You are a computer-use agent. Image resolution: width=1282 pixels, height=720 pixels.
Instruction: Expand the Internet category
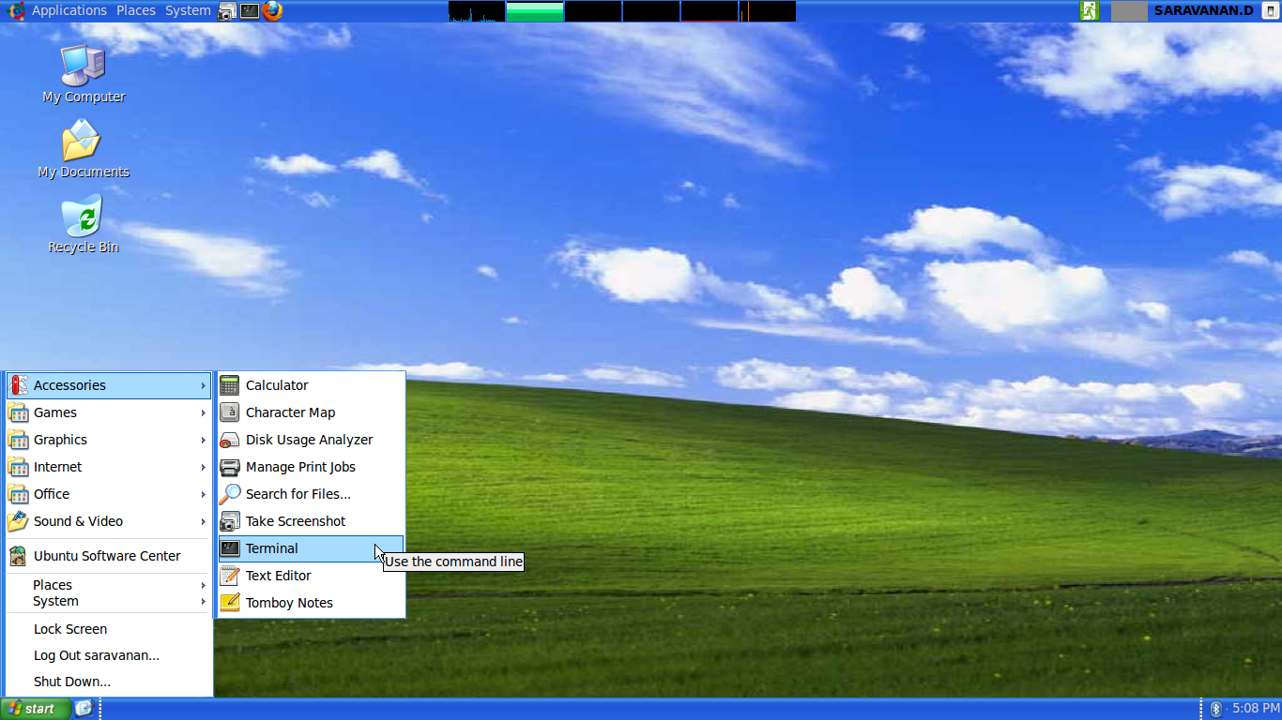point(108,467)
